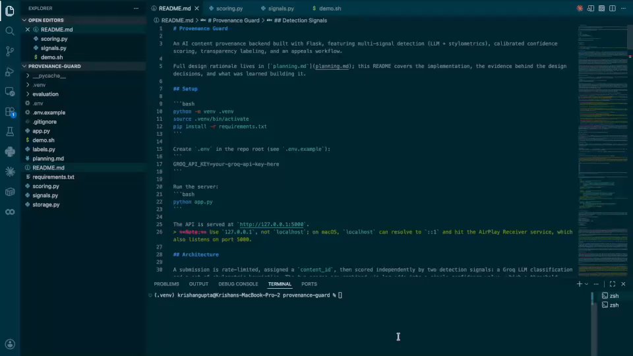Open .env.example in explorer
Image resolution: width=633 pixels, height=356 pixels.
coord(48,113)
